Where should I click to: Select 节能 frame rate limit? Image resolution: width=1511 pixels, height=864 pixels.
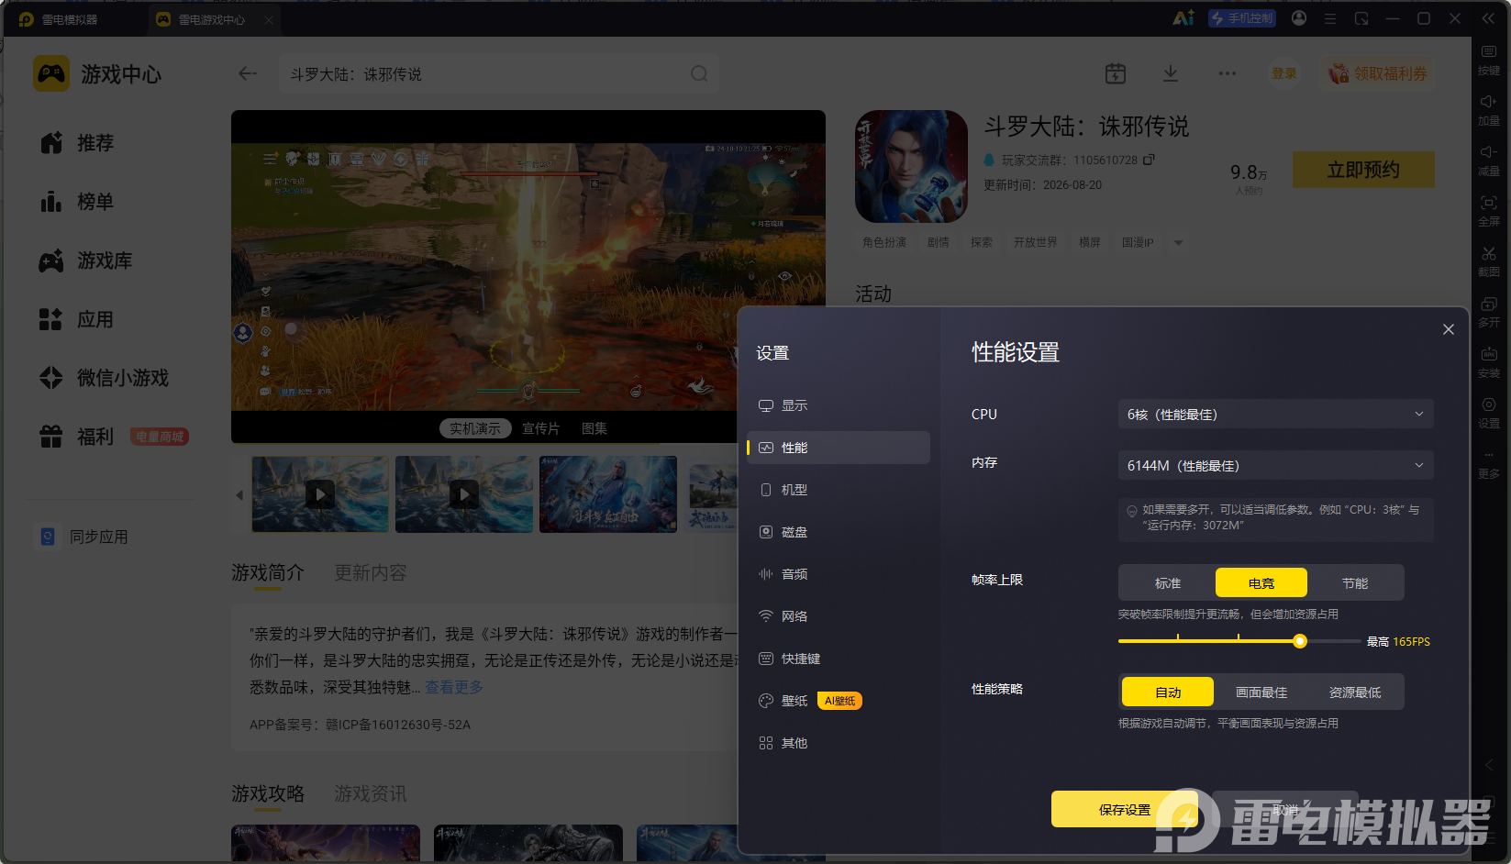pos(1355,583)
